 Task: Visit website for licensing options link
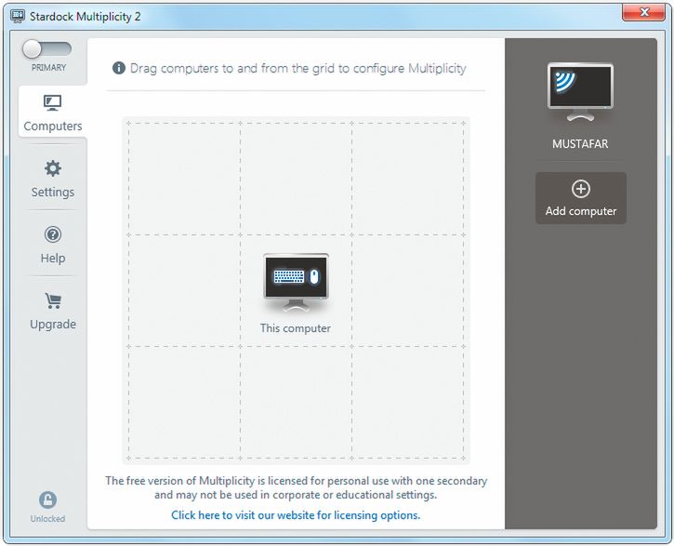[296, 515]
